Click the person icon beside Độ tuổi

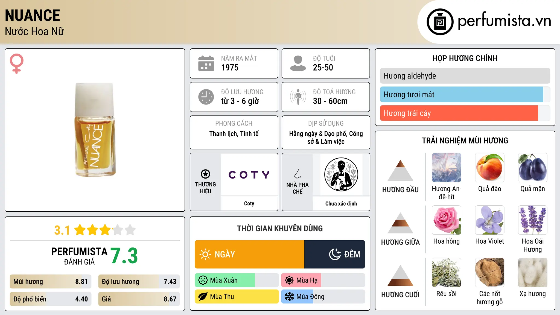[298, 63]
